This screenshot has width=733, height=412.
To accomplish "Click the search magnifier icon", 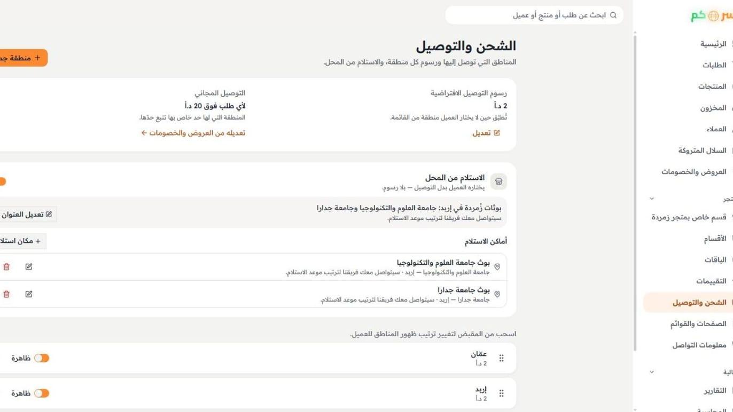I will (613, 15).
